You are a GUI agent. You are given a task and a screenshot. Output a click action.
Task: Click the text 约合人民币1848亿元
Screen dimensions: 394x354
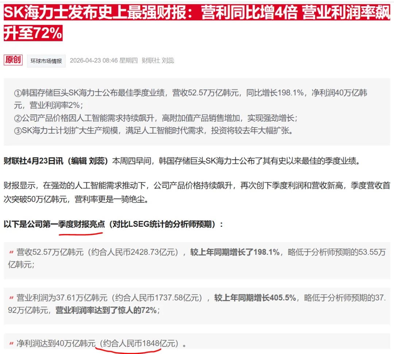point(139,343)
